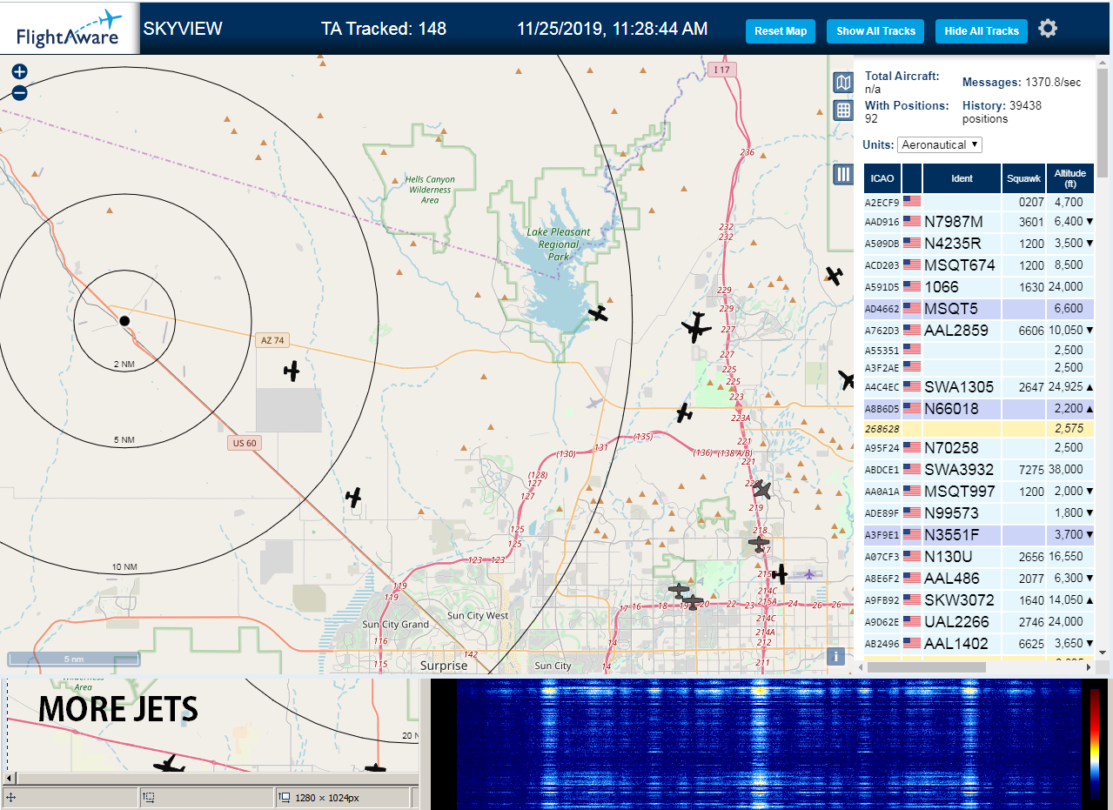This screenshot has height=810, width=1113.
Task: Click the A2ECF9 ICAO cell
Action: click(882, 202)
